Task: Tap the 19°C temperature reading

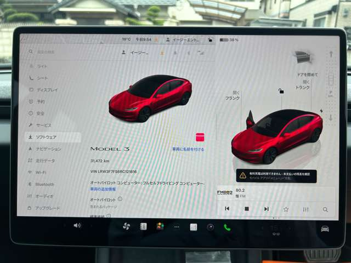Action: [x=126, y=39]
